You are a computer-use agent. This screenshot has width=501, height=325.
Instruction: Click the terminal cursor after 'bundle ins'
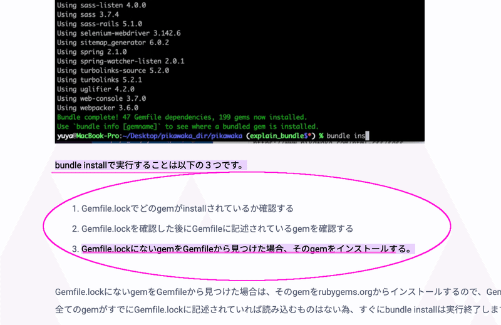tap(367, 136)
